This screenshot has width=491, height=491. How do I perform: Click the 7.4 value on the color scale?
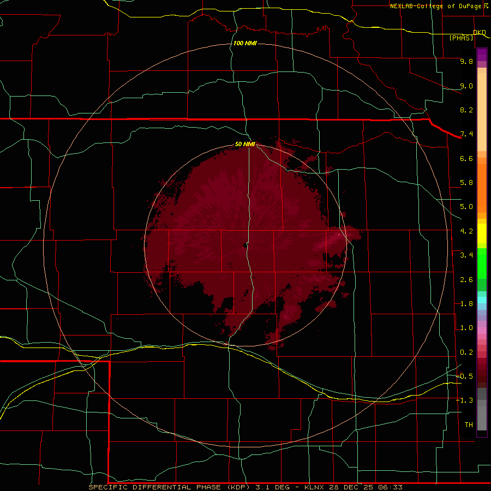click(466, 134)
